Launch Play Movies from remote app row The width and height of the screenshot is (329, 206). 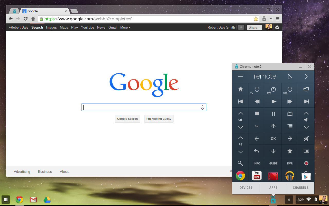tap(273, 176)
